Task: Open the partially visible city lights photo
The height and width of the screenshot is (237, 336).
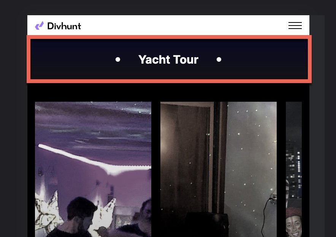Action: point(294,169)
